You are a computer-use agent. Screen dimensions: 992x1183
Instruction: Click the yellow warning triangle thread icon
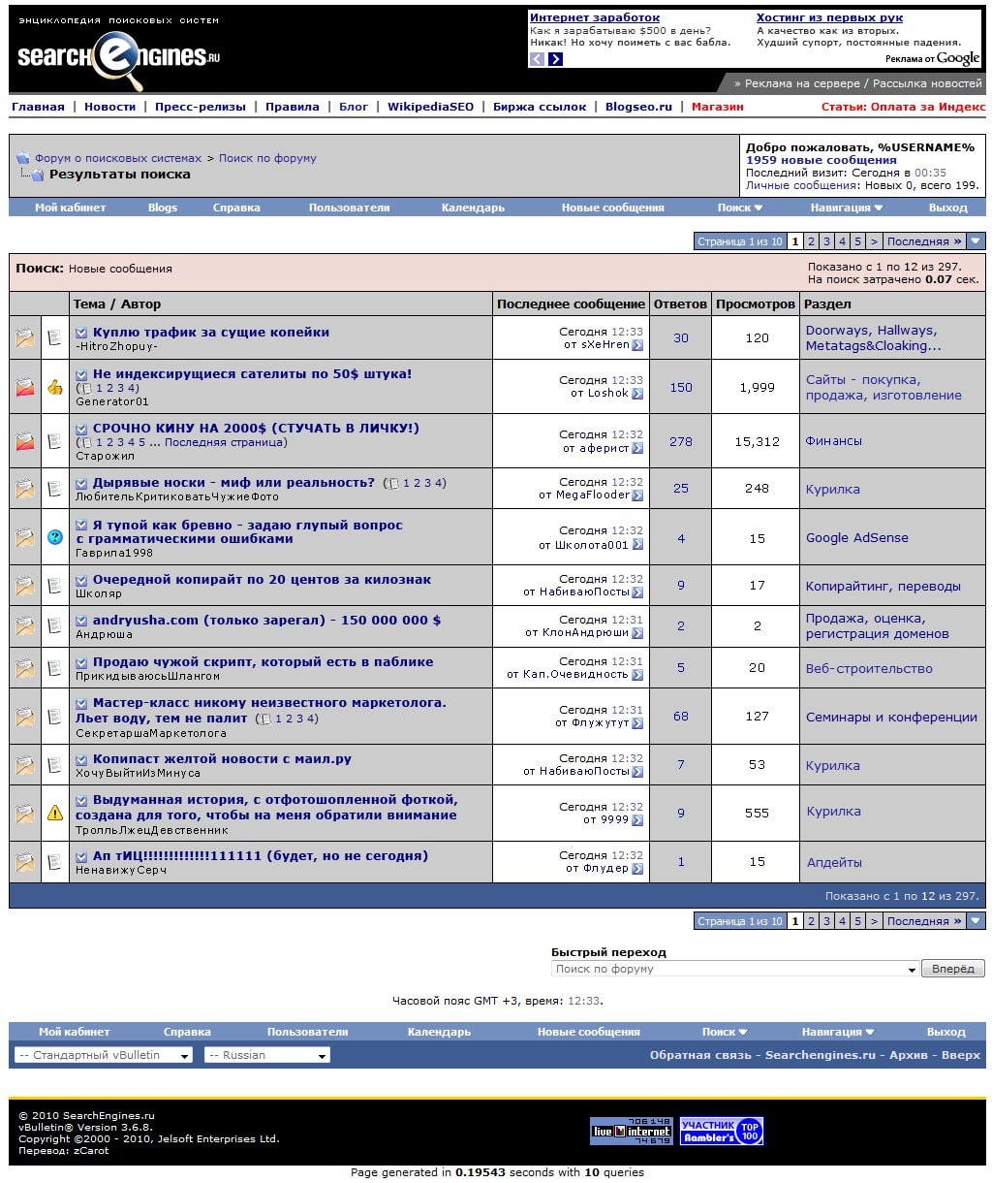point(55,813)
